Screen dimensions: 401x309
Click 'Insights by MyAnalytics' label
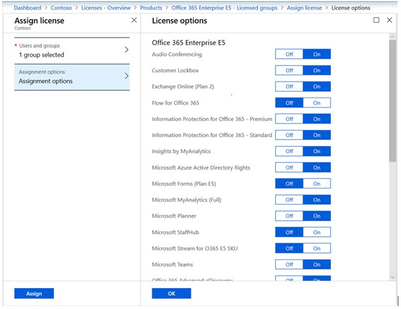181,151
